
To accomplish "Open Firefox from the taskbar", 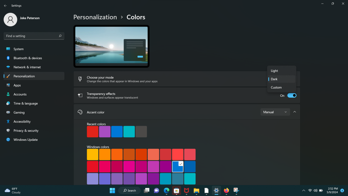I will click(226, 191).
